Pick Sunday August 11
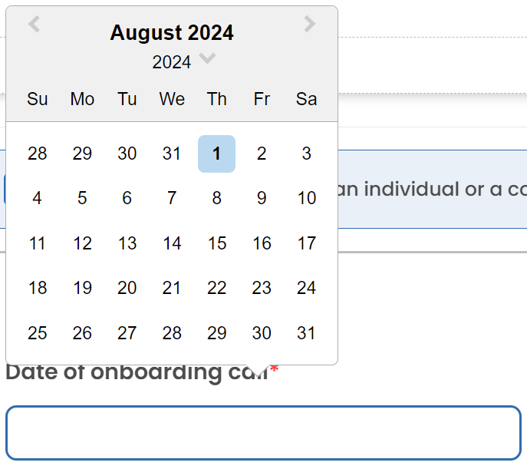 tap(37, 243)
